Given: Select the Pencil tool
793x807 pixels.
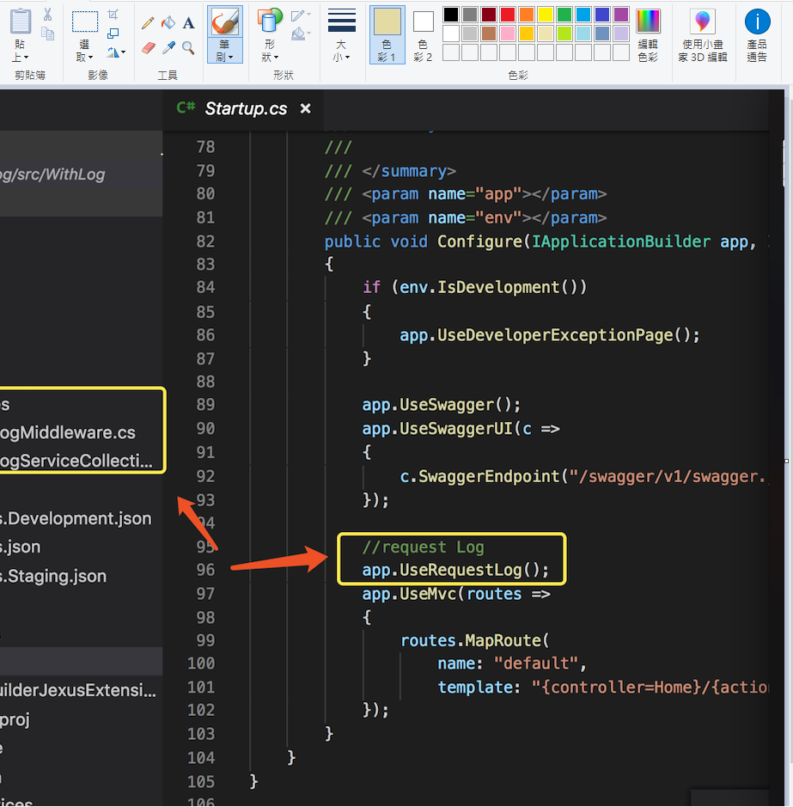Looking at the screenshot, I should 148,23.
